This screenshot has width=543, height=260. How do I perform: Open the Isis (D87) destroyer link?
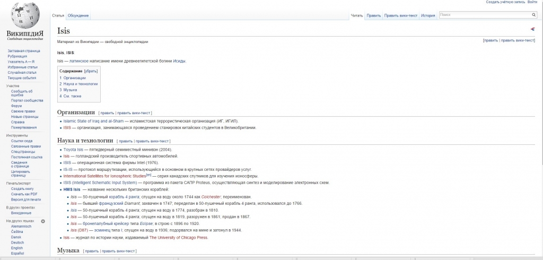click(80, 230)
